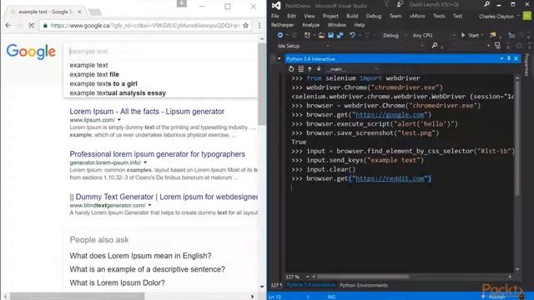Click the New Project icon in Visual Studio toolbar
The width and height of the screenshot is (534, 300).
[x=307, y=35]
